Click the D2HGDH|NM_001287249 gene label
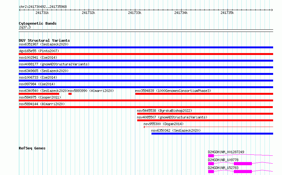This screenshot has height=175, width=282. 226,152
